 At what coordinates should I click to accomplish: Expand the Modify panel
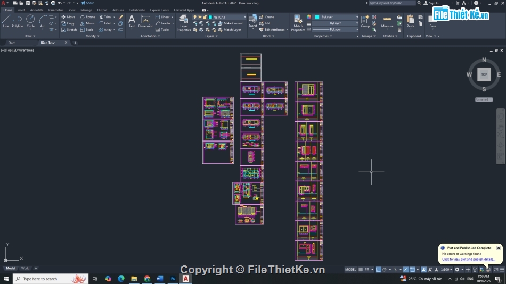pos(91,36)
